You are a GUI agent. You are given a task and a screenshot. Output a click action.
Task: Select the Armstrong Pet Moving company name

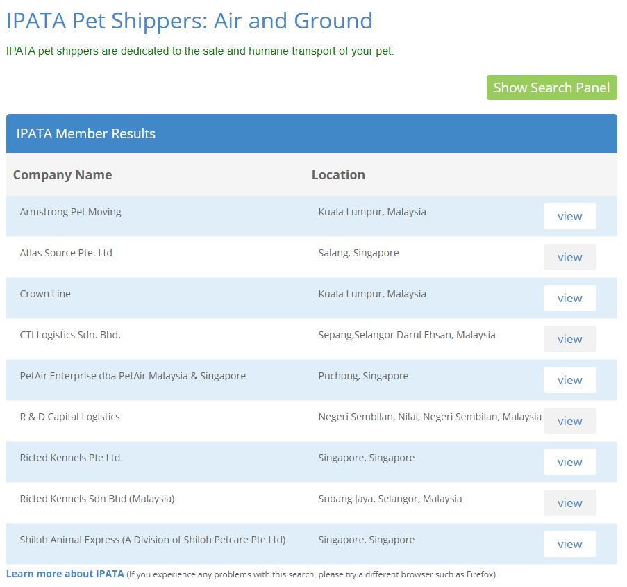(70, 212)
